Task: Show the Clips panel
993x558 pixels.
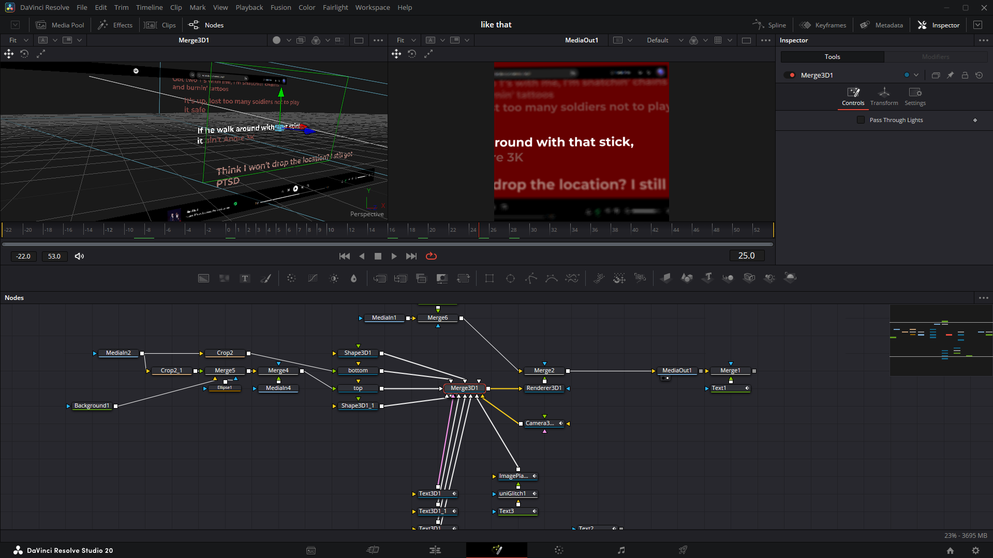Action: [x=160, y=25]
